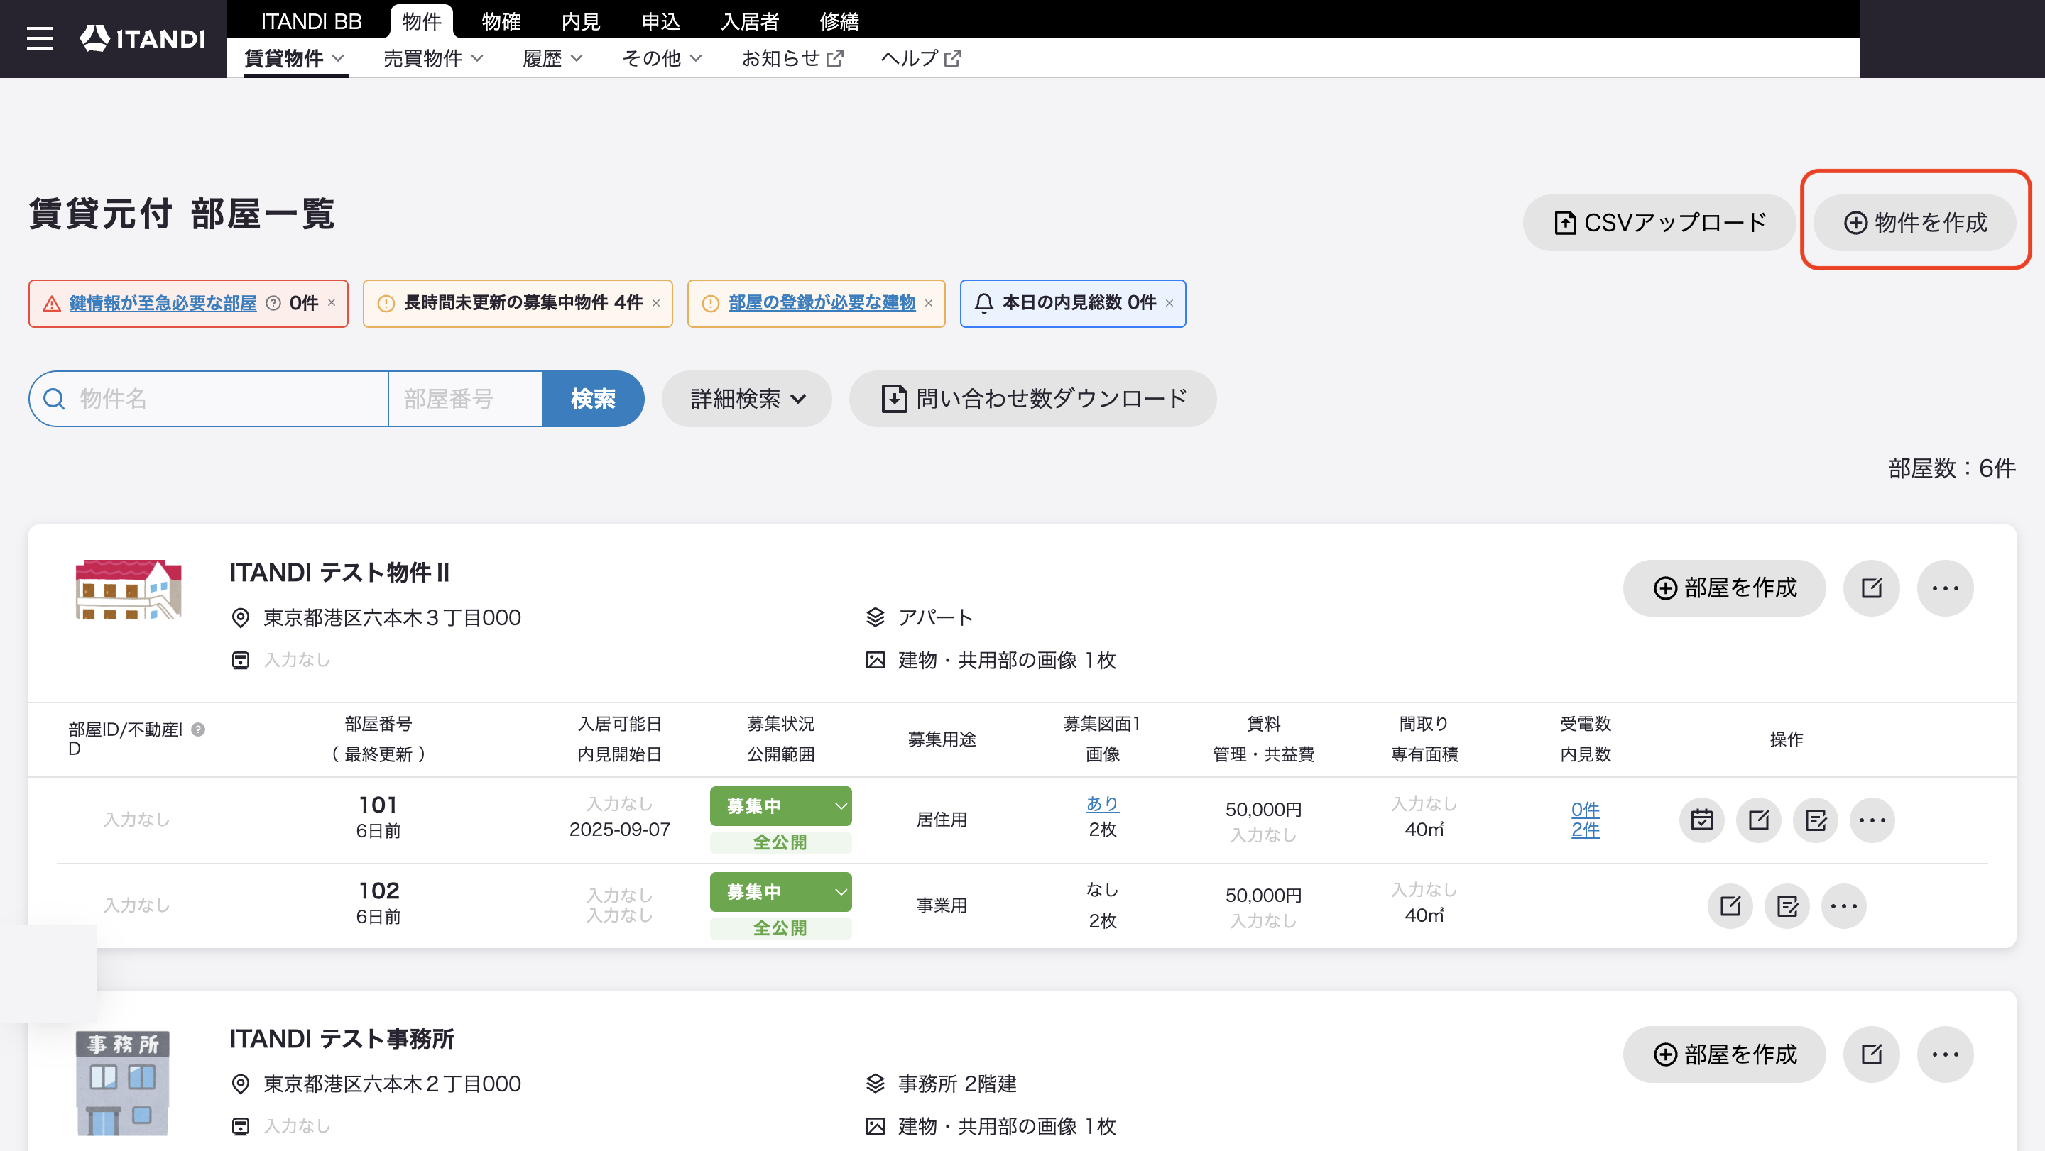
Task: Open more options for room 101
Action: (1872, 820)
